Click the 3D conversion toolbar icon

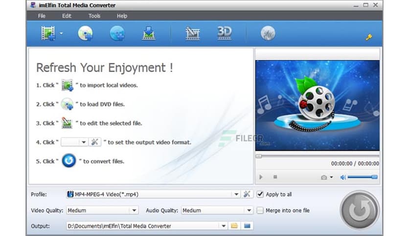(225, 33)
